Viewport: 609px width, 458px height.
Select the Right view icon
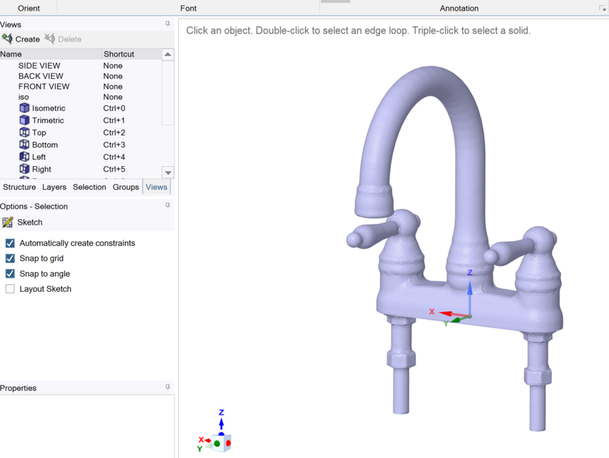(24, 169)
